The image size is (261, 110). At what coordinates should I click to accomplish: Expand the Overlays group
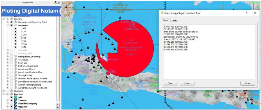(x=4, y=91)
